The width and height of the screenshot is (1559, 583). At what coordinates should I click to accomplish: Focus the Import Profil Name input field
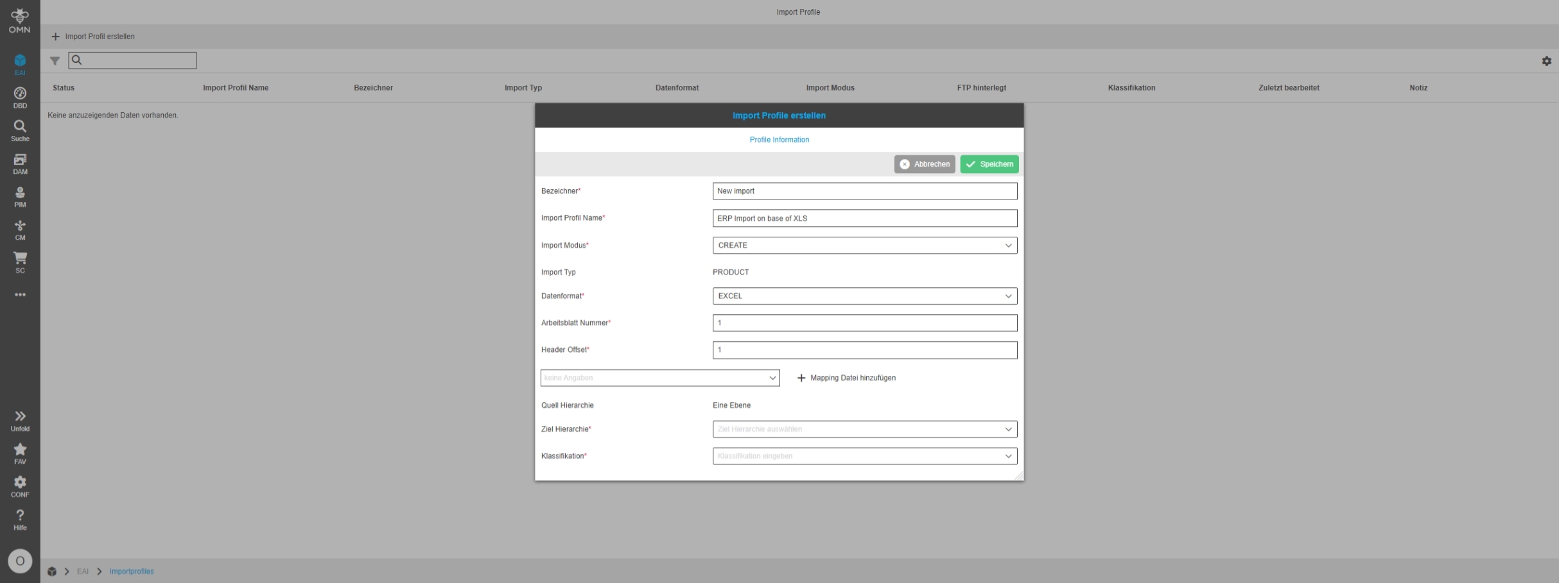865,218
